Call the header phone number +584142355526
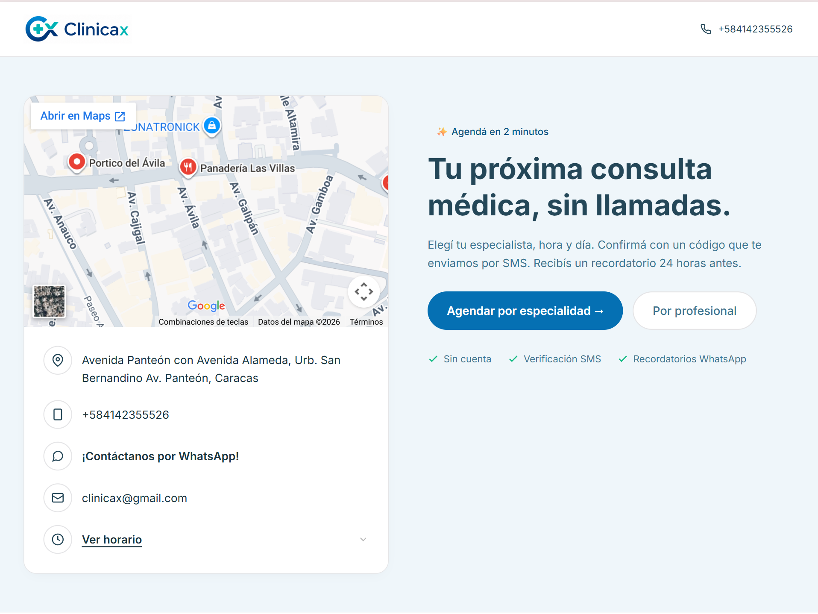 (755, 29)
